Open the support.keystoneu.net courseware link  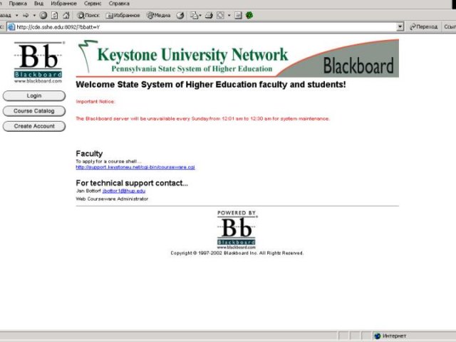(x=135, y=167)
